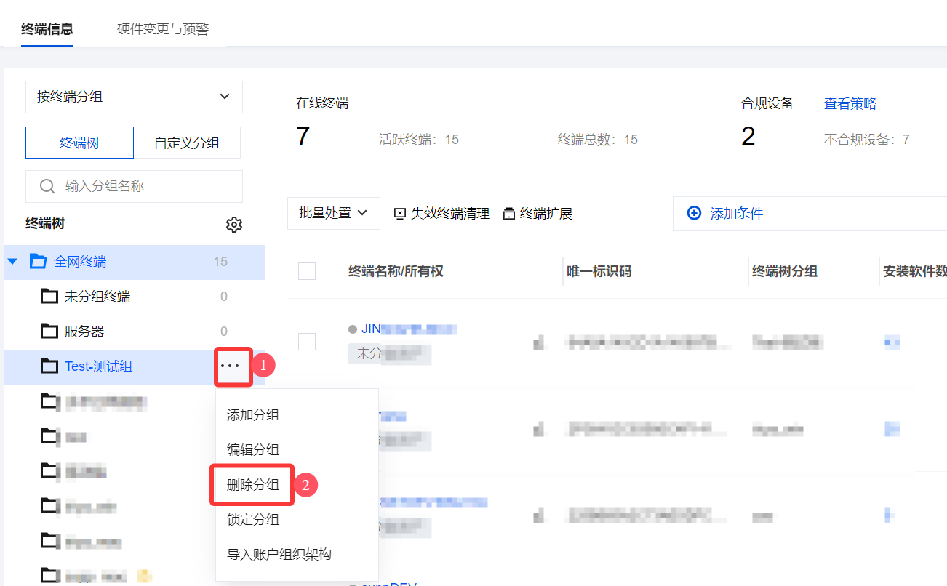Expand the 批量处置 dropdown
947x586 pixels.
point(334,213)
